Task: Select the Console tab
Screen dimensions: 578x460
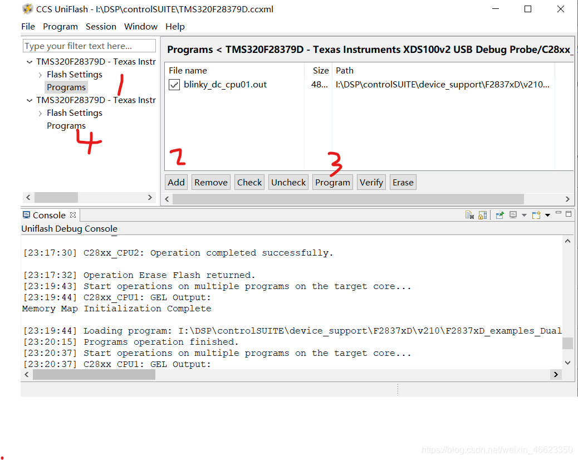Action: point(49,216)
